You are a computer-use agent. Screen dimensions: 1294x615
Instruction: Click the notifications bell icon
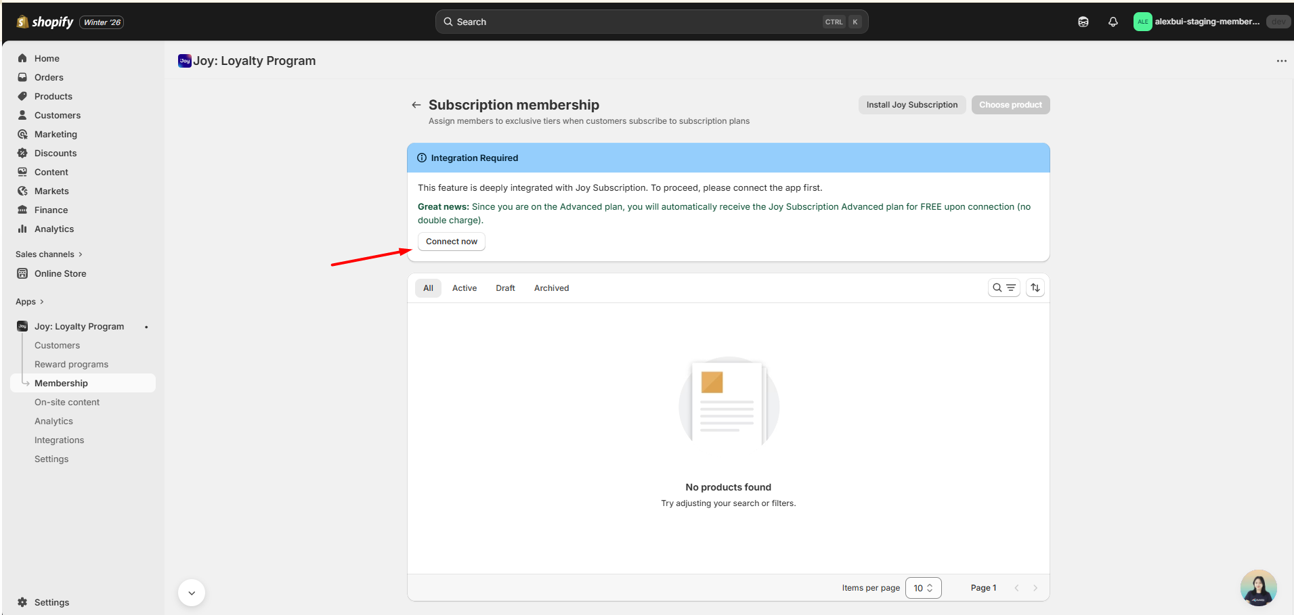click(1113, 22)
